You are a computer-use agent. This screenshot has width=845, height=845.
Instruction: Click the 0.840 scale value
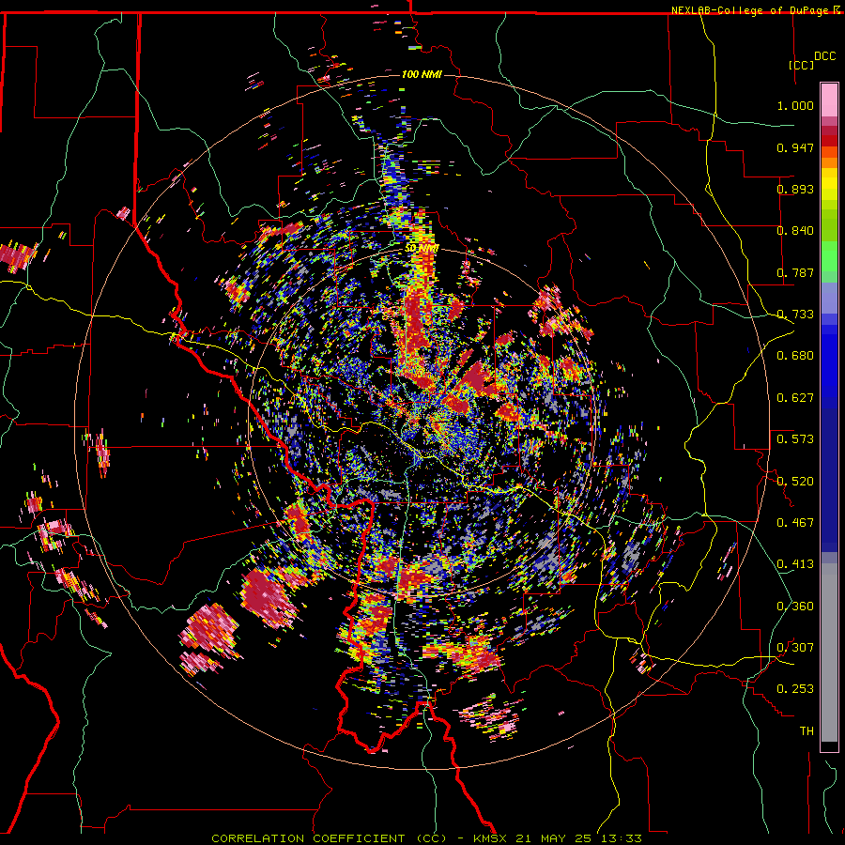point(795,231)
